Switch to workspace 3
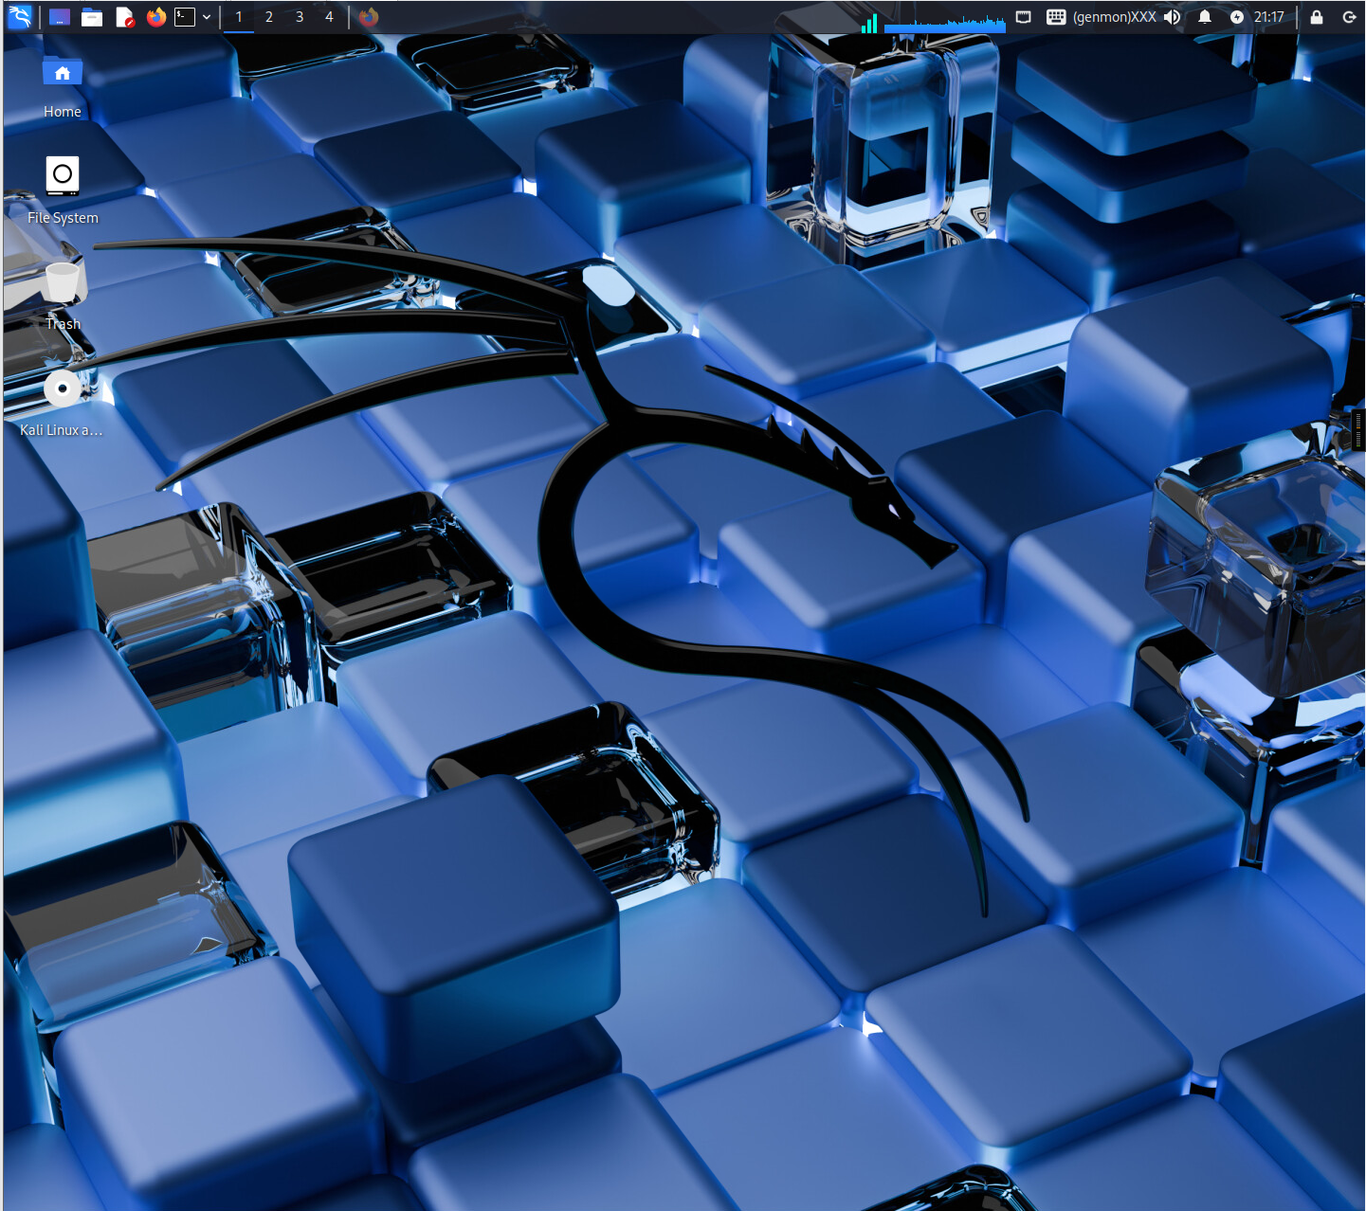 coord(300,17)
